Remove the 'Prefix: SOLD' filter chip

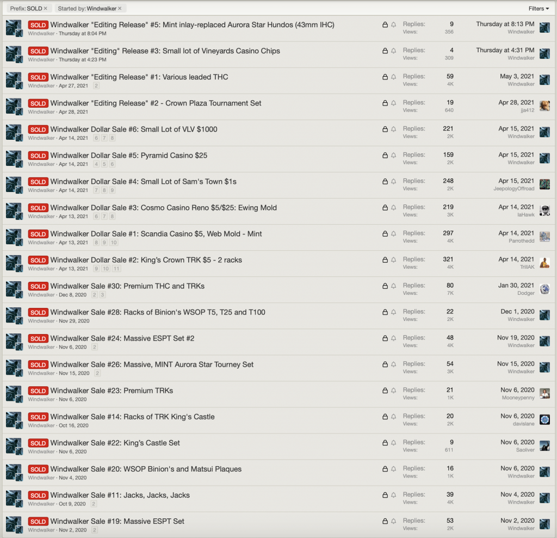[x=46, y=9]
